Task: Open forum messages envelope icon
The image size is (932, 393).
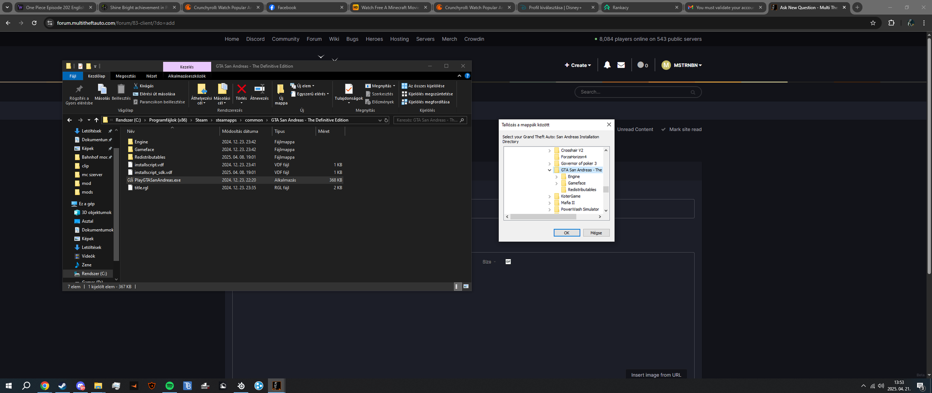Action: tap(621, 65)
